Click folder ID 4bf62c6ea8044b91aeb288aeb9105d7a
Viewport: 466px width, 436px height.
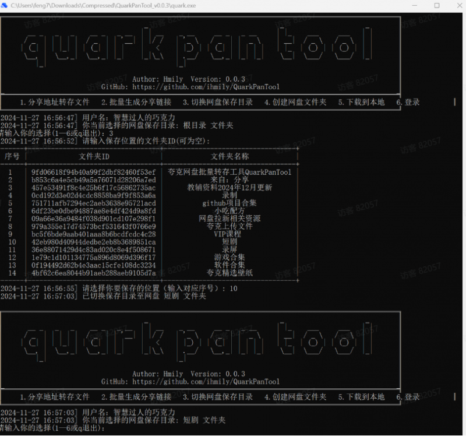[94, 273]
